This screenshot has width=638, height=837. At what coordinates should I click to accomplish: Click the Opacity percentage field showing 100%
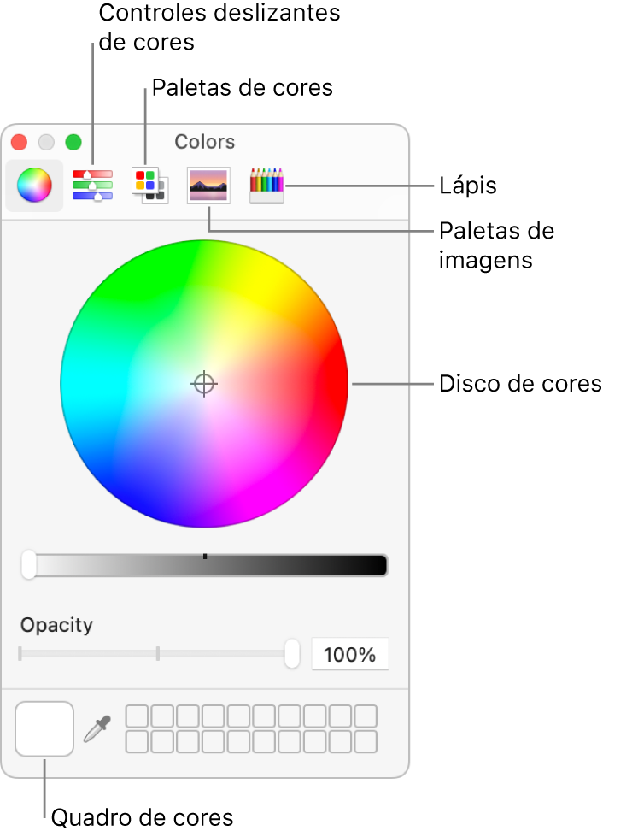[350, 654]
